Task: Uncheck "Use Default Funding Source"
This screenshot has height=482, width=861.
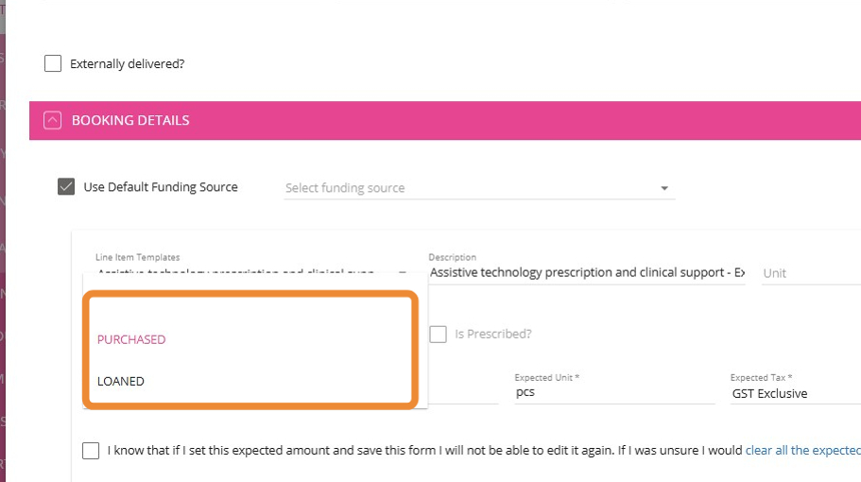Action: [x=66, y=187]
